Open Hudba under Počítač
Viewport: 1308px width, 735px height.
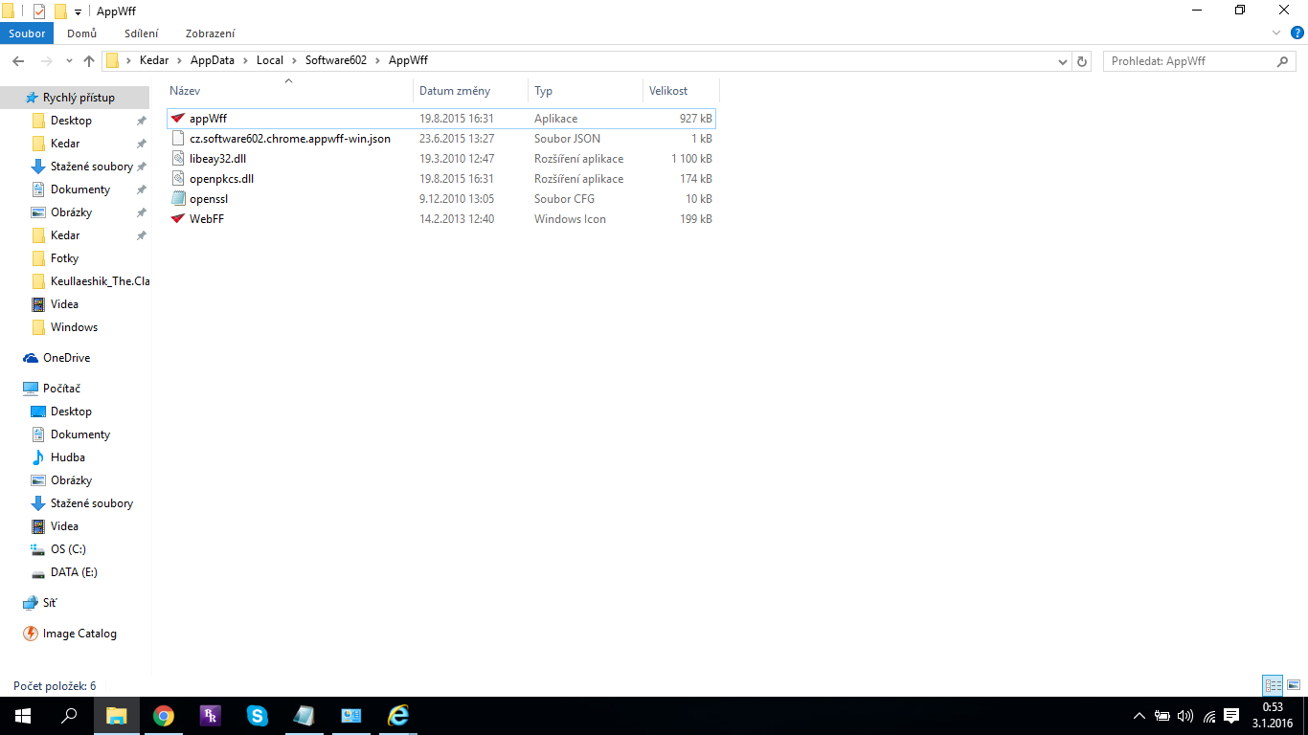(67, 457)
